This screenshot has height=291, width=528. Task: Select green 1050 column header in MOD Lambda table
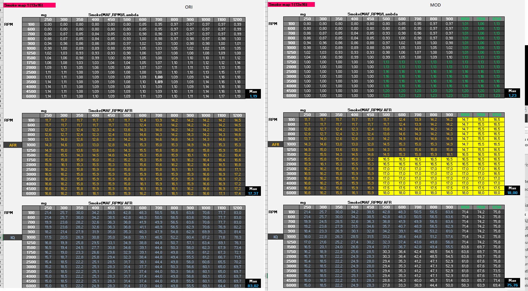465,19
